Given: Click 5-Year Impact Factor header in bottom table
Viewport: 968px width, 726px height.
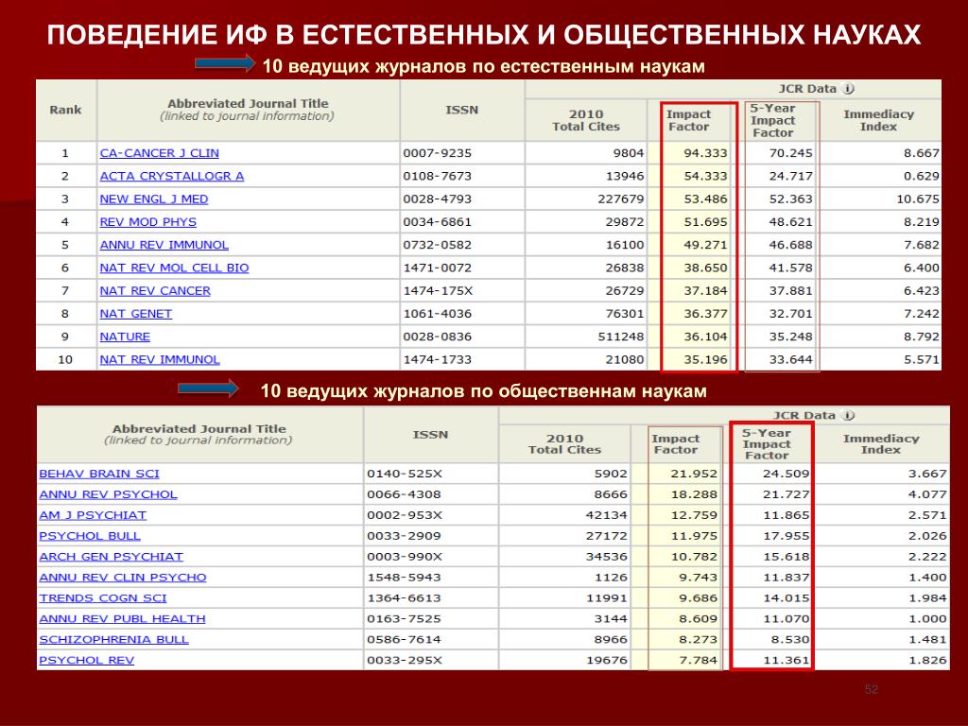Looking at the screenshot, I should 766,444.
